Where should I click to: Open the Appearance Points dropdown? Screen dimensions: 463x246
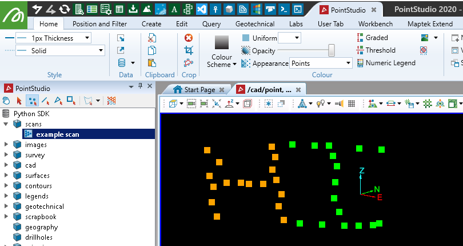pos(348,63)
